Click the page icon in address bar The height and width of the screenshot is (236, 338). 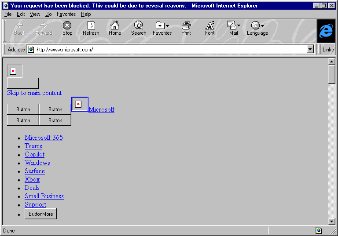tap(31, 50)
